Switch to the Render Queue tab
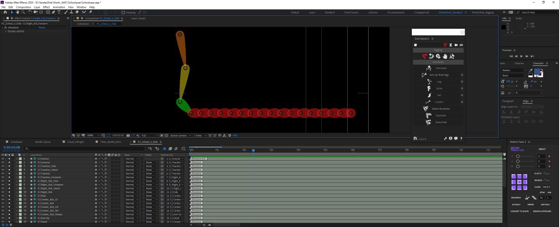The height and width of the screenshot is (227, 559). (x=43, y=142)
